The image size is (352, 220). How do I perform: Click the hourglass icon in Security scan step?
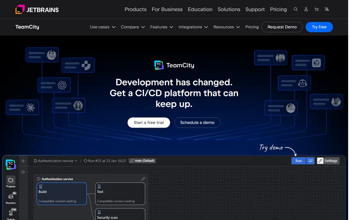pos(99,212)
